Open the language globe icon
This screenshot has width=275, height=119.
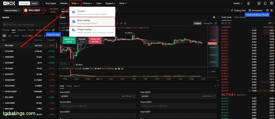click(x=272, y=3)
